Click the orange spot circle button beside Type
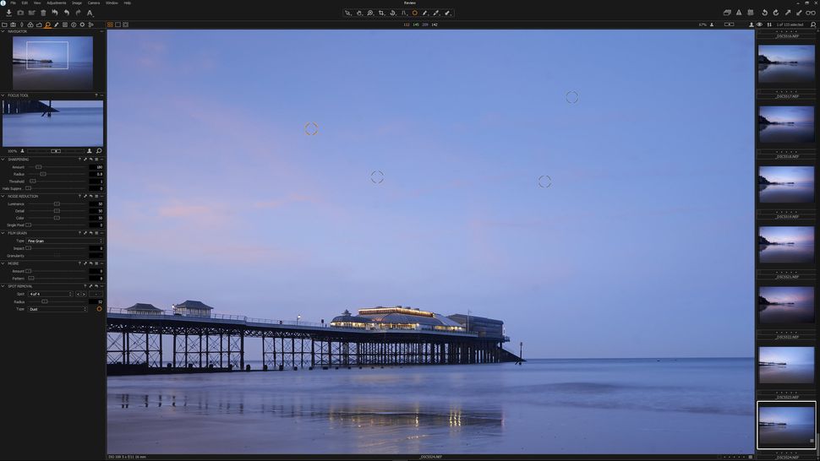The height and width of the screenshot is (461, 820). (100, 309)
